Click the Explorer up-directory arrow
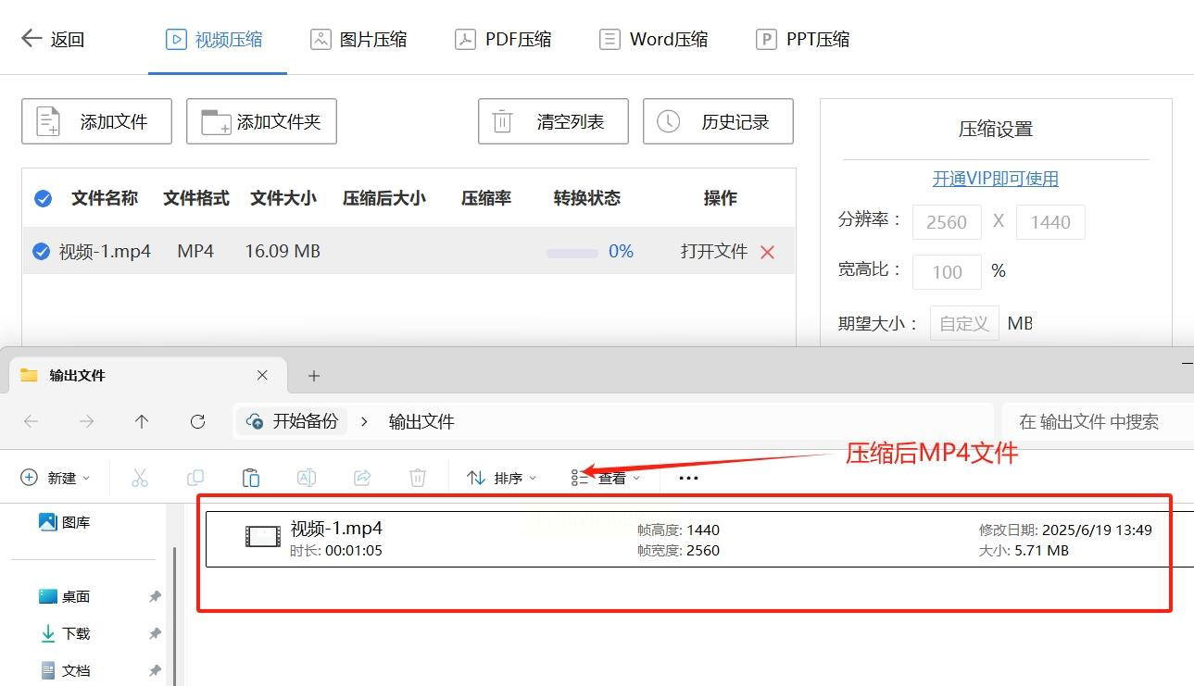Viewport: 1194px width, 686px height. [x=142, y=421]
